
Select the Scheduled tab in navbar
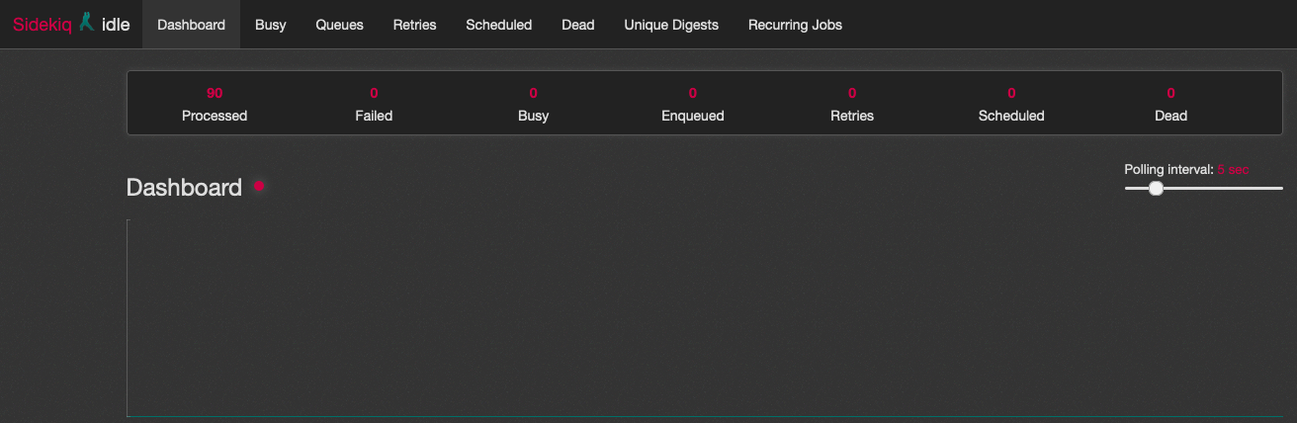498,25
